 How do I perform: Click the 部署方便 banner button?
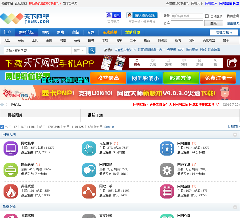(181, 78)
